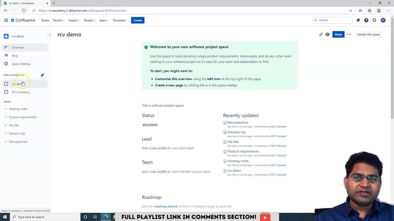Click the Create button
The image size is (394, 221).
[138, 20]
